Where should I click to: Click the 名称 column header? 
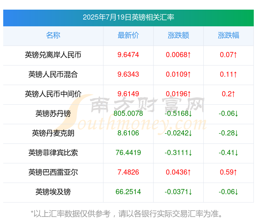tap(53, 35)
